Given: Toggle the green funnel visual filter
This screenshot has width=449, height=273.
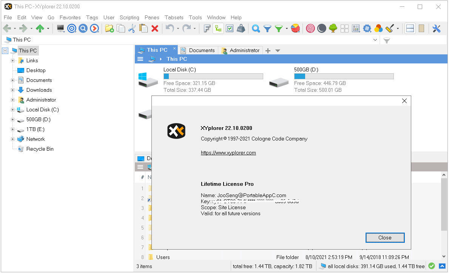Looking at the screenshot, I should pyautogui.click(x=279, y=28).
